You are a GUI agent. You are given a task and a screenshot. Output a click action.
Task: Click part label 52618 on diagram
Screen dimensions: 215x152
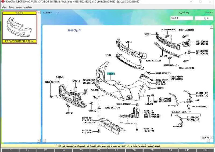(108, 55)
